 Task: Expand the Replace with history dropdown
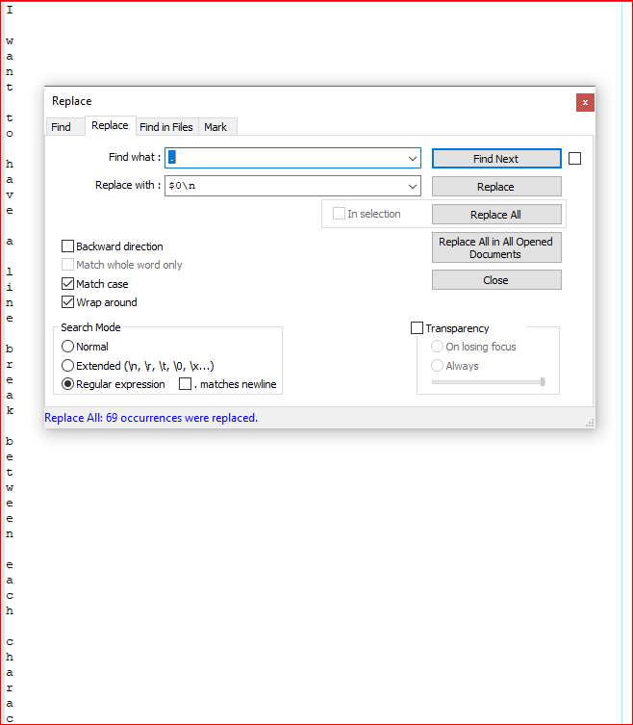[x=413, y=186]
